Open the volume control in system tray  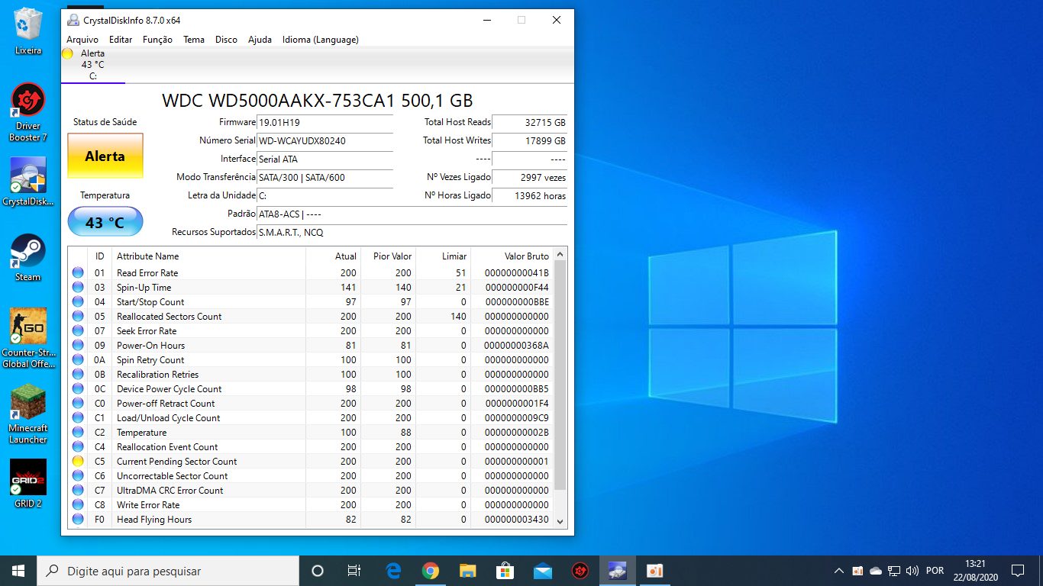(912, 571)
